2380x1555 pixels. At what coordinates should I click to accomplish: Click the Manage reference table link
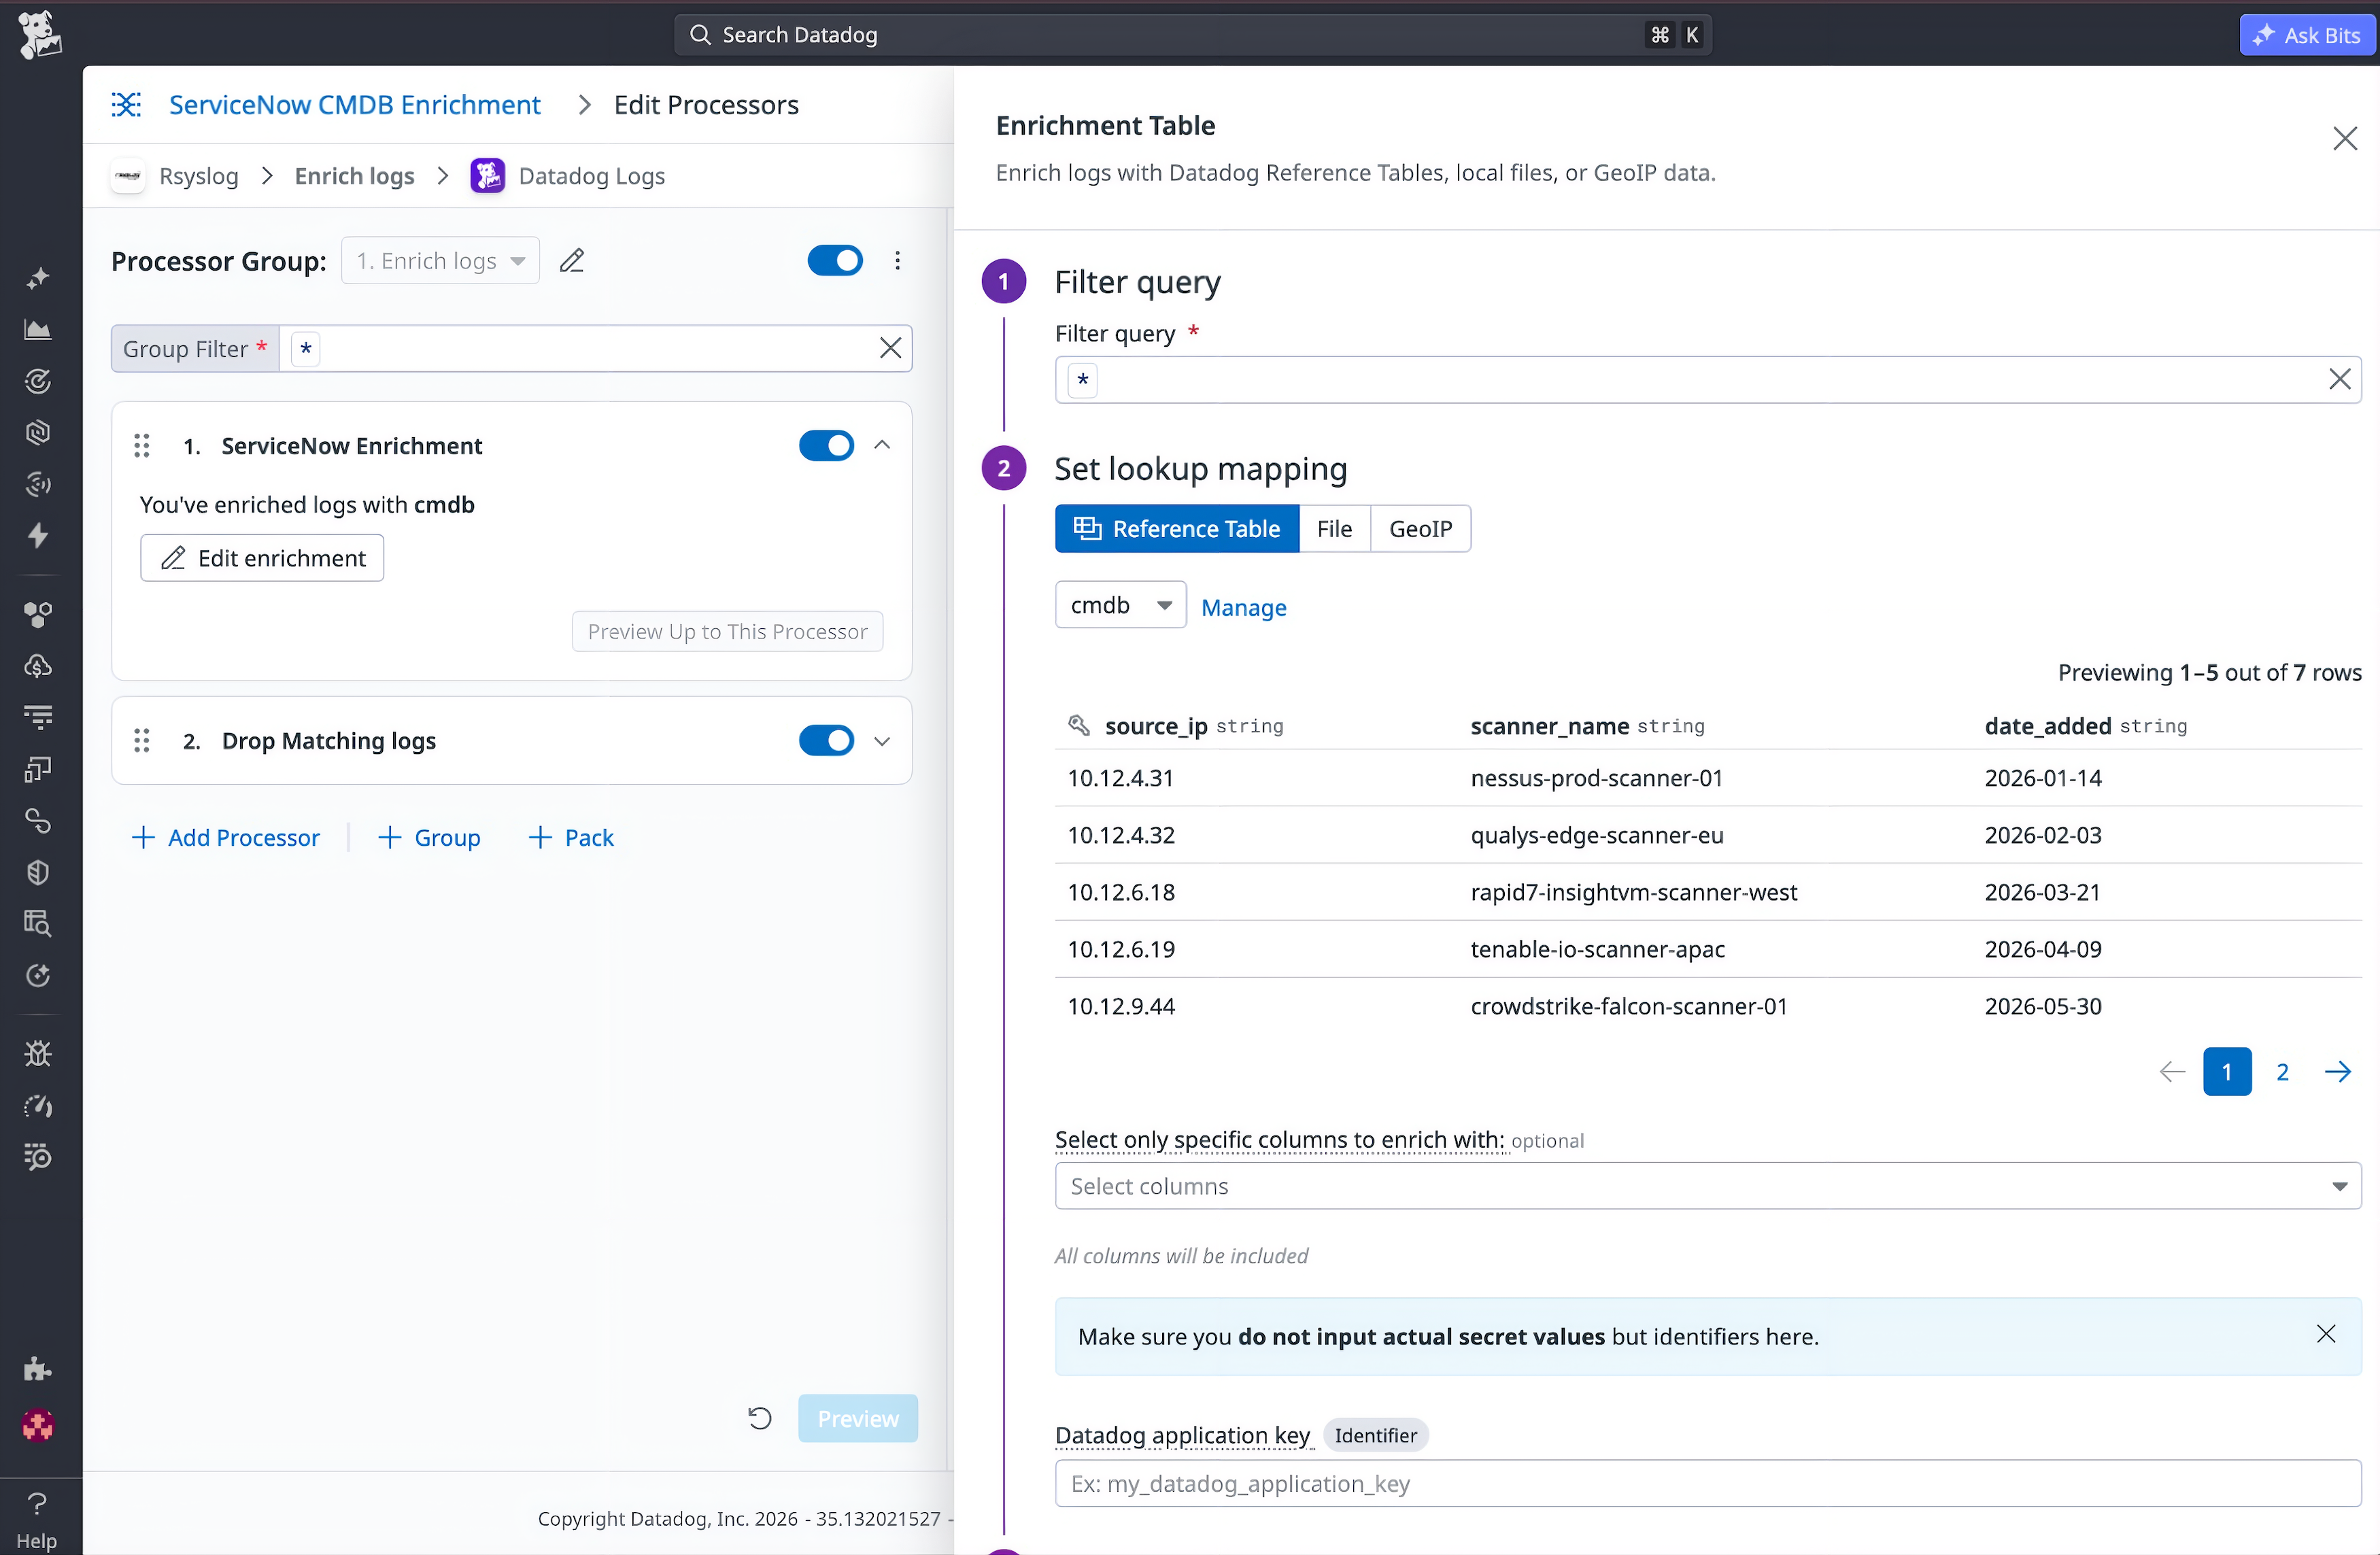(1244, 608)
